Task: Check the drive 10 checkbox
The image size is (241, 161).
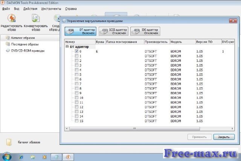Action: click(x=76, y=97)
